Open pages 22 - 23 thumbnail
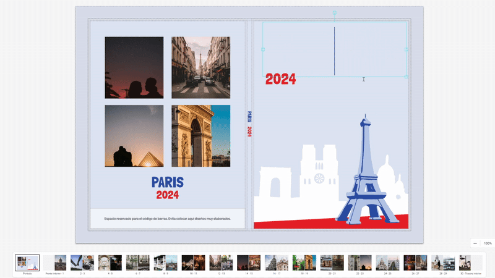The image size is (495, 278). pos(360,263)
